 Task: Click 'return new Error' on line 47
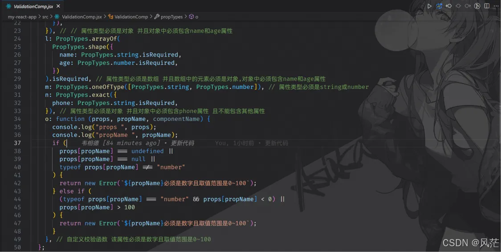pyautogui.click(x=88, y=223)
